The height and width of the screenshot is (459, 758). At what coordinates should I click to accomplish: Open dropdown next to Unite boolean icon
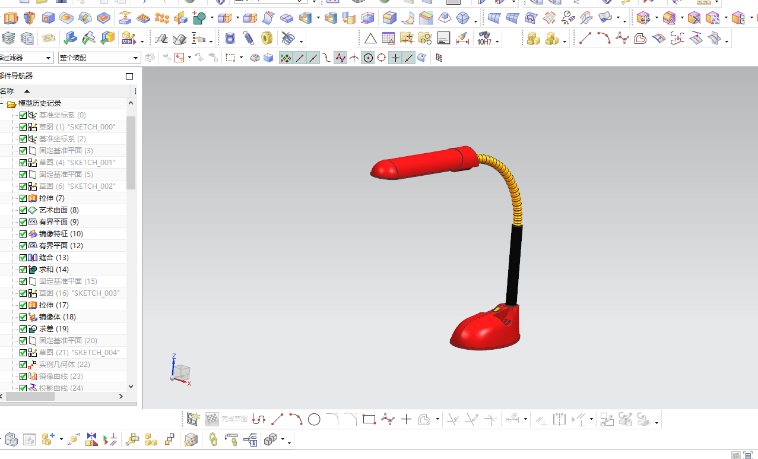tap(212, 18)
